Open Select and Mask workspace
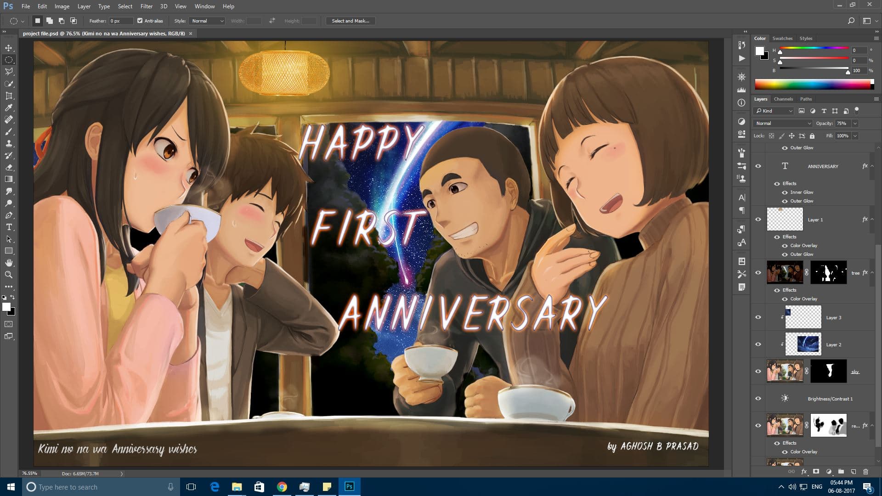Screen dimensions: 882x496 pyautogui.click(x=351, y=21)
